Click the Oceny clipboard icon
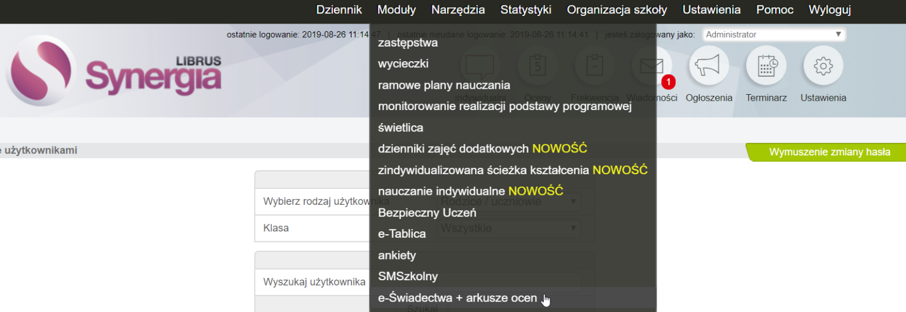The image size is (906, 312). (x=537, y=65)
